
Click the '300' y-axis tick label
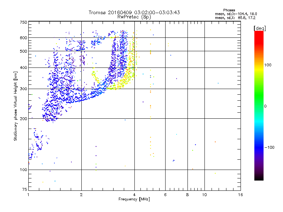click(x=23, y=89)
